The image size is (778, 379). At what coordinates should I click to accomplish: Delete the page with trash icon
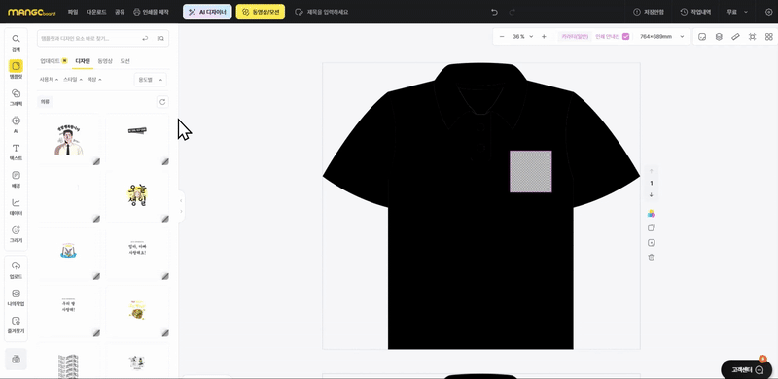(x=652, y=258)
